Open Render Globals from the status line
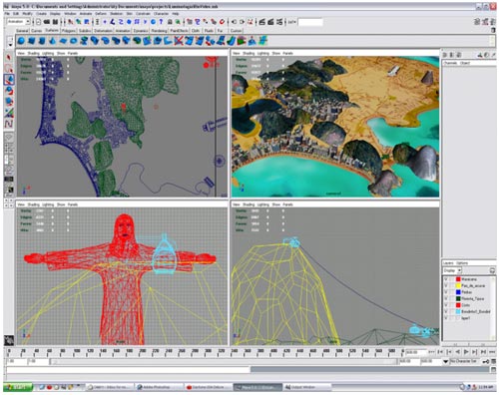The height and width of the screenshot is (395, 499). (x=279, y=22)
